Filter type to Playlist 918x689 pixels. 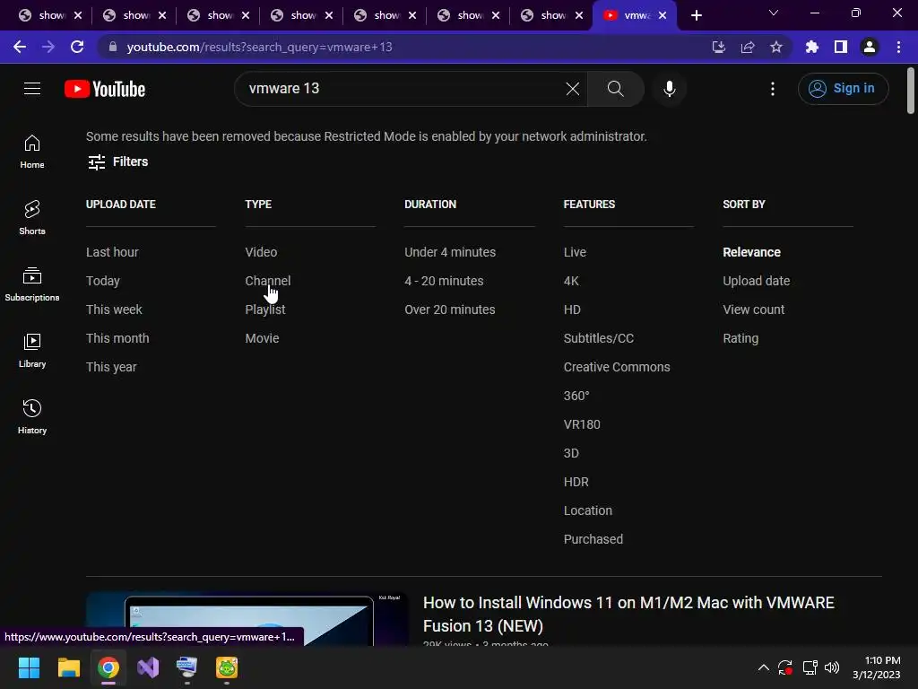[x=265, y=310]
